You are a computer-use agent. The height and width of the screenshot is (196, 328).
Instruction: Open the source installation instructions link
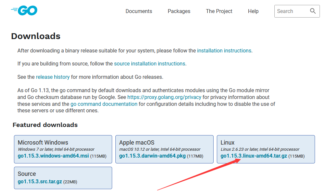click(x=150, y=64)
